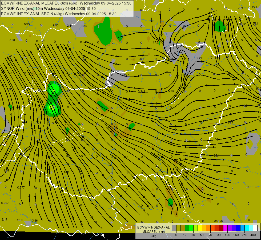This screenshot has height=240, width=261.
Task: Click the map value 0.267
Action: tap(5, 203)
